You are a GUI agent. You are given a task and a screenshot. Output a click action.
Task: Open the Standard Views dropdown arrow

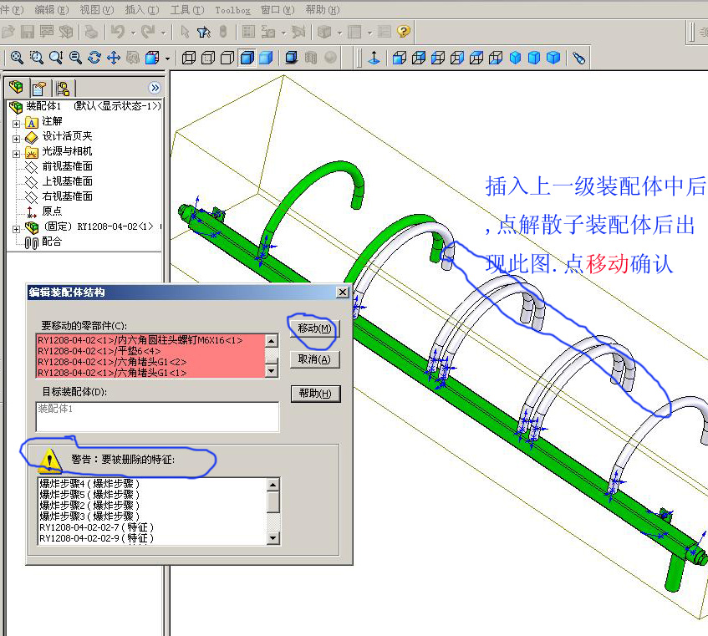pos(167,59)
